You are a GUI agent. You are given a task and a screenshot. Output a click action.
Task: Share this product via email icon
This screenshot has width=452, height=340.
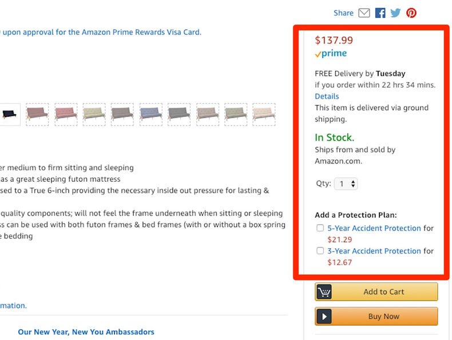(x=364, y=13)
